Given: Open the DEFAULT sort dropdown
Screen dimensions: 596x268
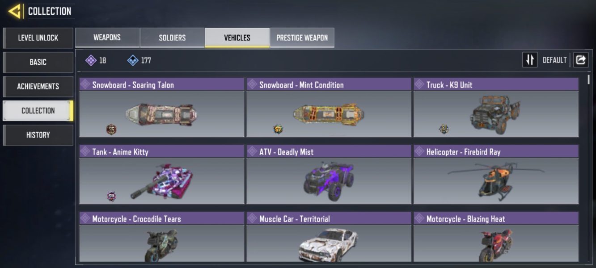Looking at the screenshot, I should (x=554, y=60).
